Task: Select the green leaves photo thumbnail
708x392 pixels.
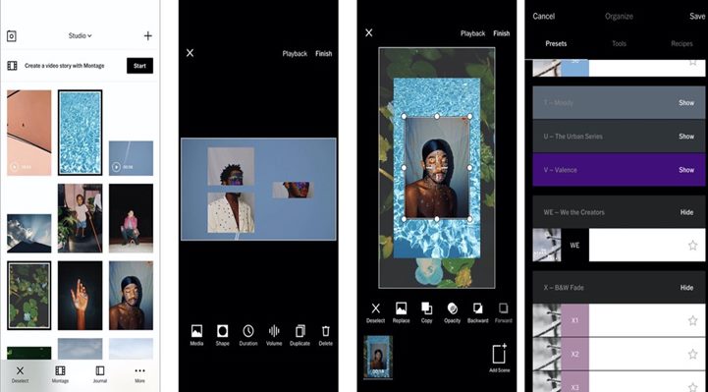Action: click(x=29, y=296)
